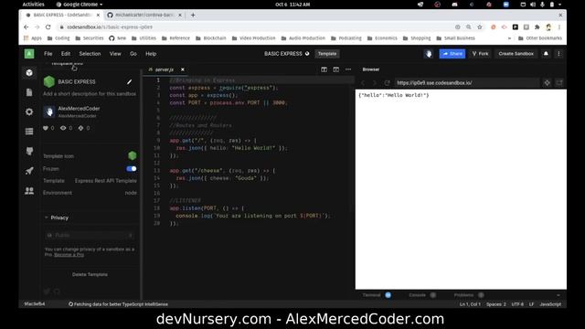This screenshot has height=329, width=585.
Task: Pick the Template Icon green hexagon
Action: (x=132, y=155)
